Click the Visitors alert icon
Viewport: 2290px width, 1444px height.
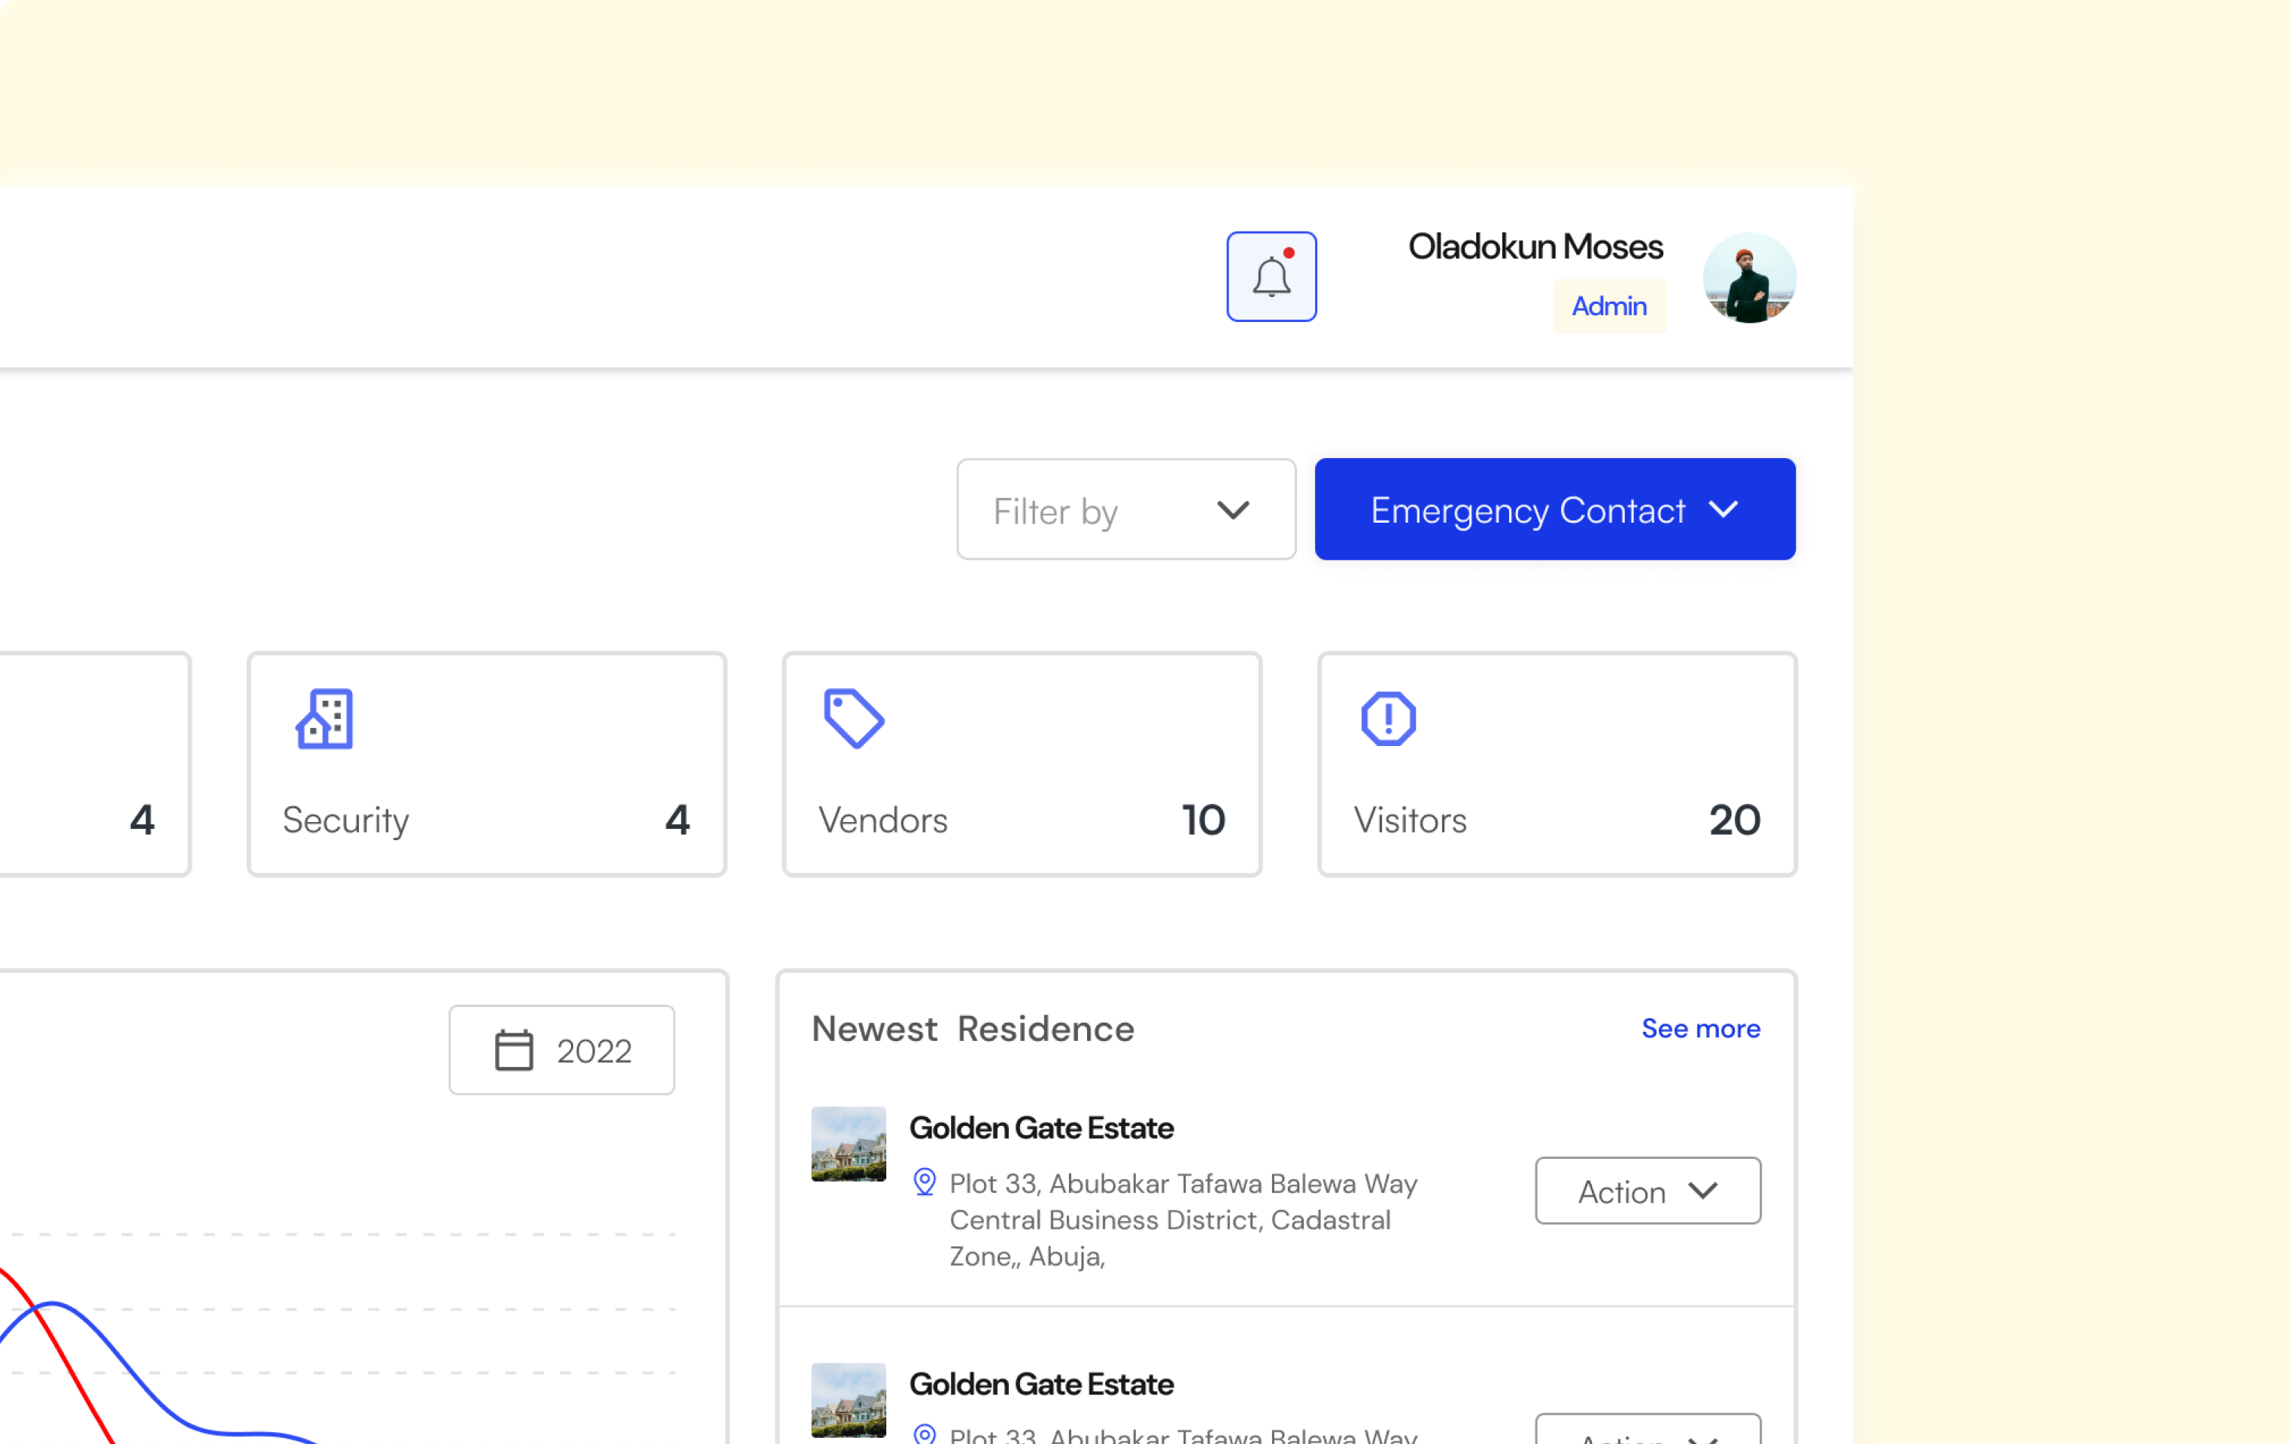[1387, 719]
